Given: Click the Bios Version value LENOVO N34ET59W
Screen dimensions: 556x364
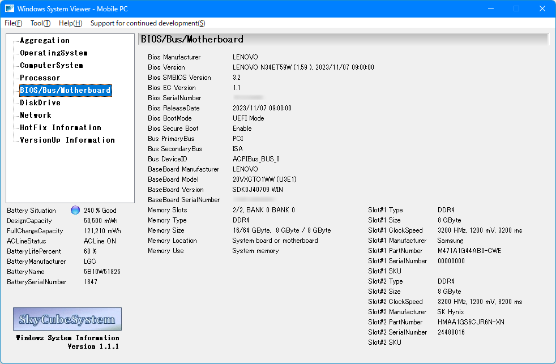Looking at the screenshot, I should pos(303,67).
